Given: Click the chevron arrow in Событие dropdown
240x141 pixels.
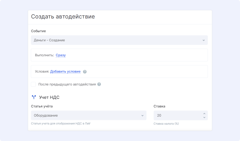Looking at the screenshot, I should pyautogui.click(x=203, y=40).
